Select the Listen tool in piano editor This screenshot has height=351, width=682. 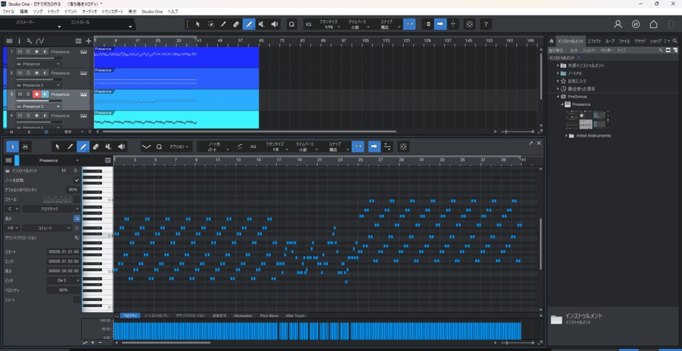pyautogui.click(x=121, y=147)
